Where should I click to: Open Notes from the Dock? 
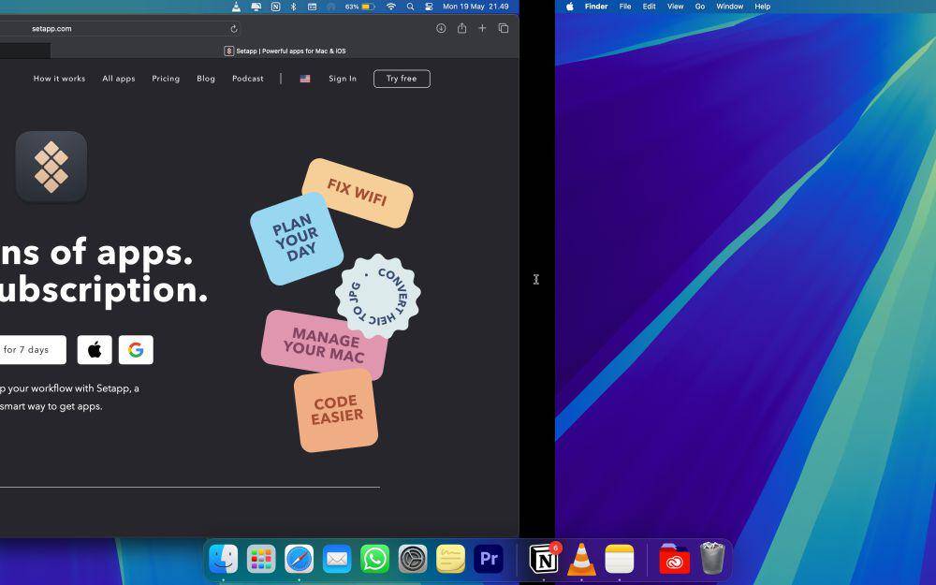click(620, 559)
